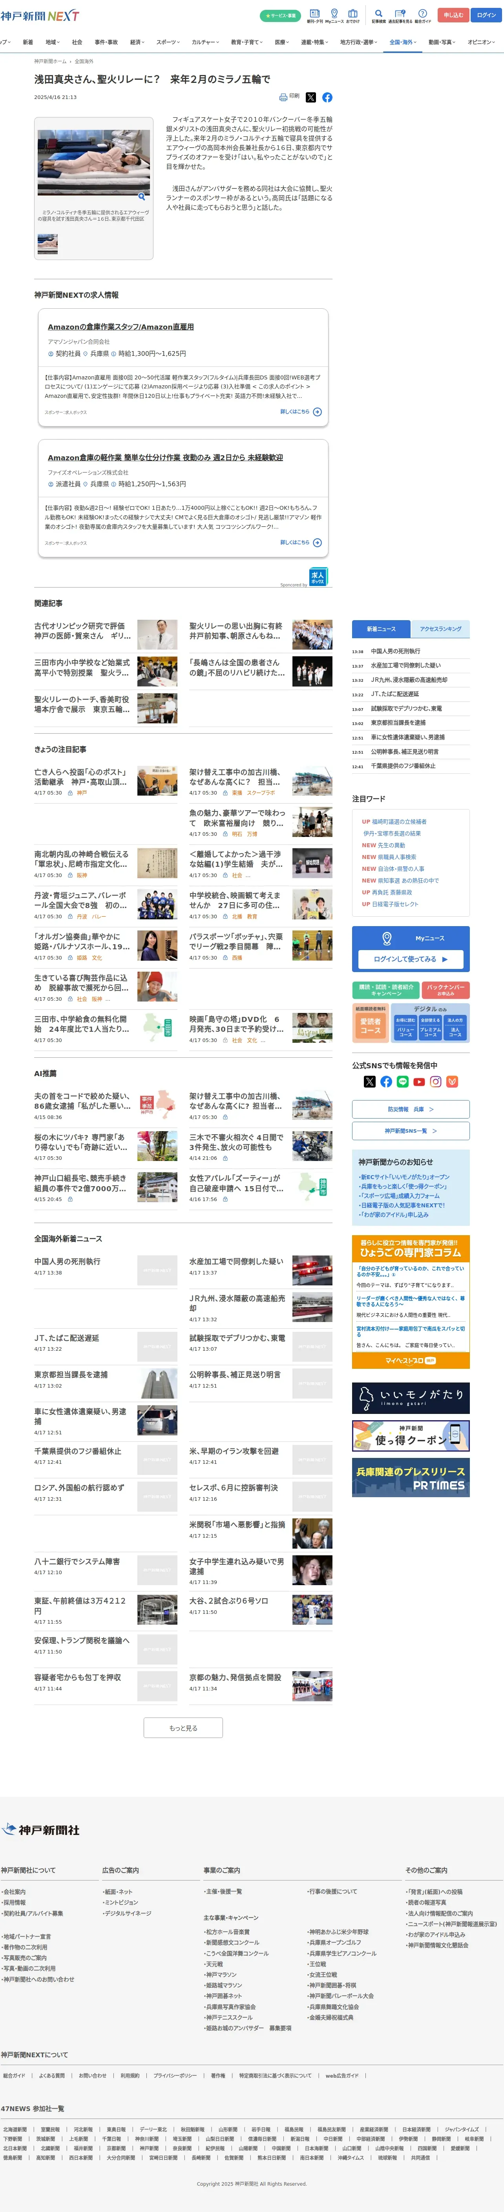Open the 新着 menu item
The width and height of the screenshot is (504, 2212).
pos(27,42)
